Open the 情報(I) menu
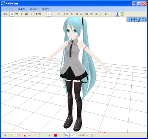The height and width of the screenshot is (139, 148). (x=46, y=9)
